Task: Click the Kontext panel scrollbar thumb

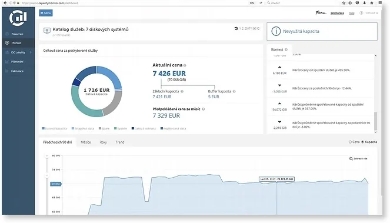Action: point(375,121)
